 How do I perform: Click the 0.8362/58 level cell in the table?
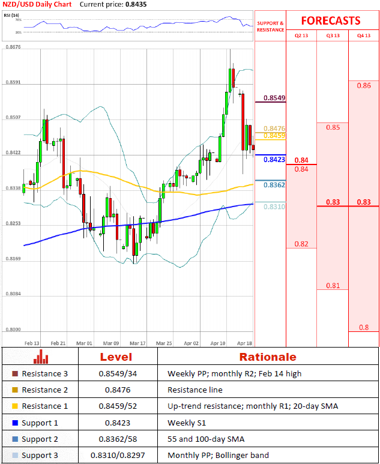118,439
